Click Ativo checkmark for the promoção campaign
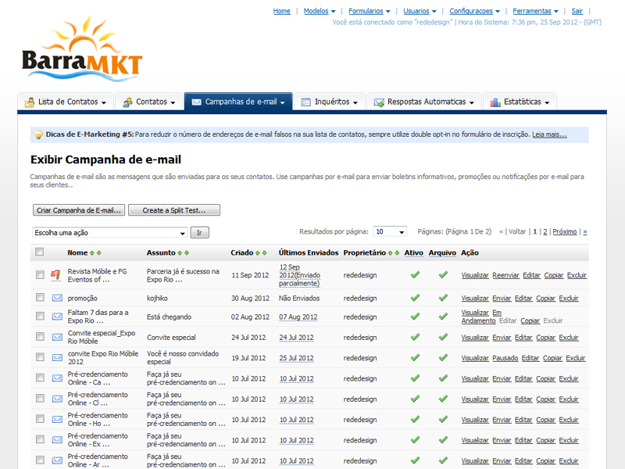This screenshot has width=625, height=469. point(415,298)
